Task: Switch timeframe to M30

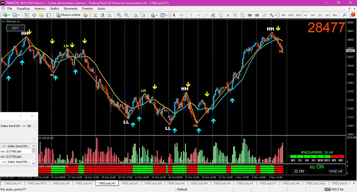Action: coord(298,15)
